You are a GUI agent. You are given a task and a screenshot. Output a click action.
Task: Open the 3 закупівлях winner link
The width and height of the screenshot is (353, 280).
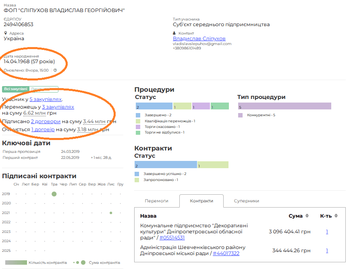click(x=58, y=107)
